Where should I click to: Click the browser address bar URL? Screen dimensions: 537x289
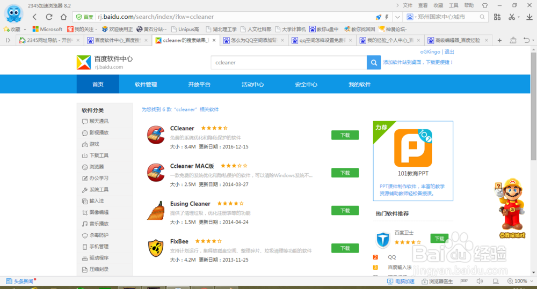[156, 17]
